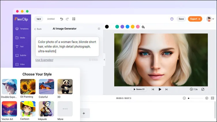This screenshot has width=217, height=122.
Task: Show More styles
Action: coord(65,109)
